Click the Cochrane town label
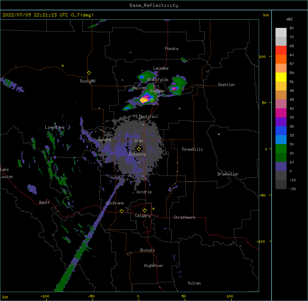The width and height of the screenshot is (308, 301). point(115,203)
